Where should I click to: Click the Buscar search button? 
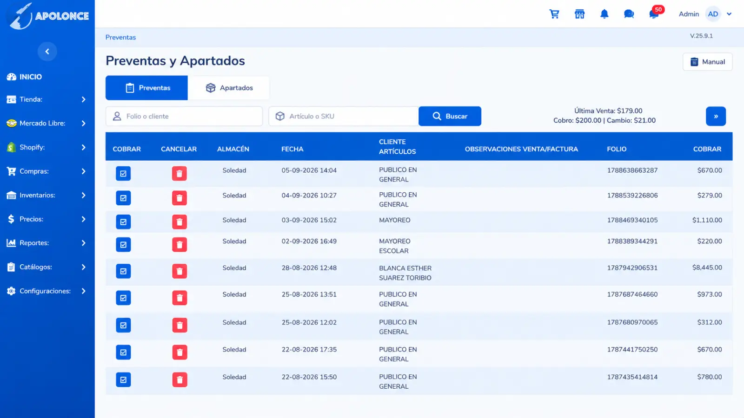click(450, 116)
